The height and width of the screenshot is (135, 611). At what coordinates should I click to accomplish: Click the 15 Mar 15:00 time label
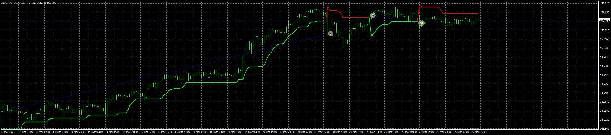coord(165,132)
